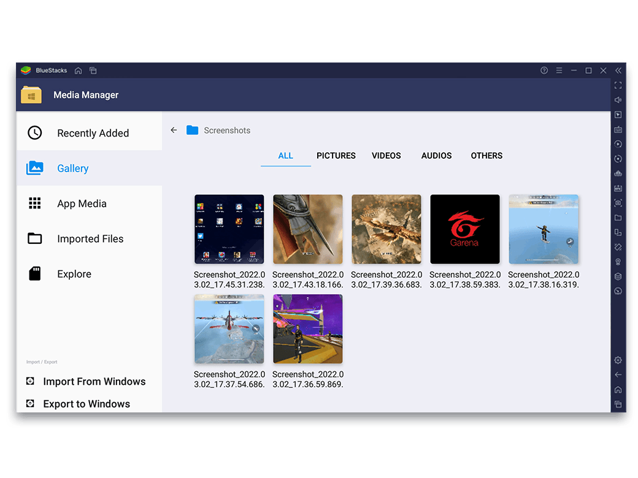Open the media folder icon in sidebar
The width and height of the screenshot is (638, 478).
618,218
